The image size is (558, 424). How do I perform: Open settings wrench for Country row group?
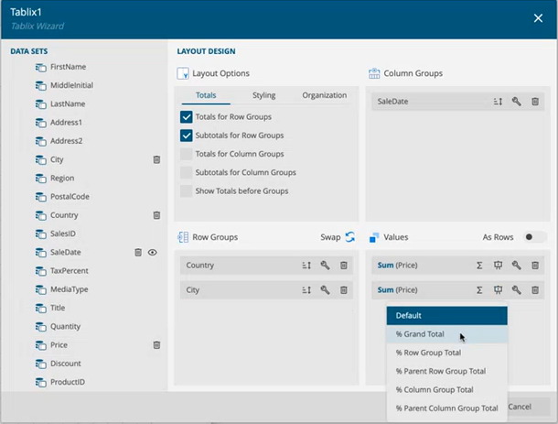coord(325,266)
